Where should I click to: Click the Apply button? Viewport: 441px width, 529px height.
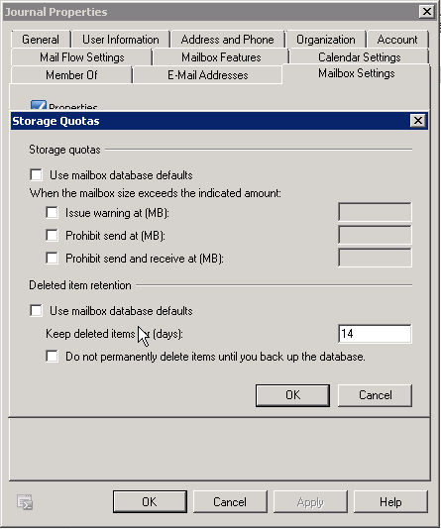(x=310, y=501)
